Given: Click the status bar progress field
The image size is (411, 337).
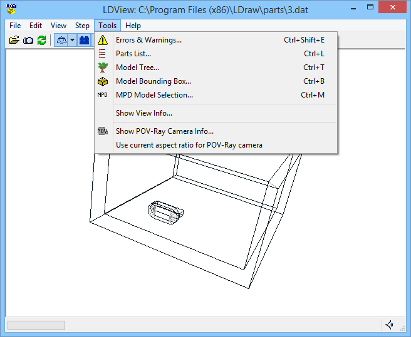Looking at the screenshot, I should coord(36,325).
